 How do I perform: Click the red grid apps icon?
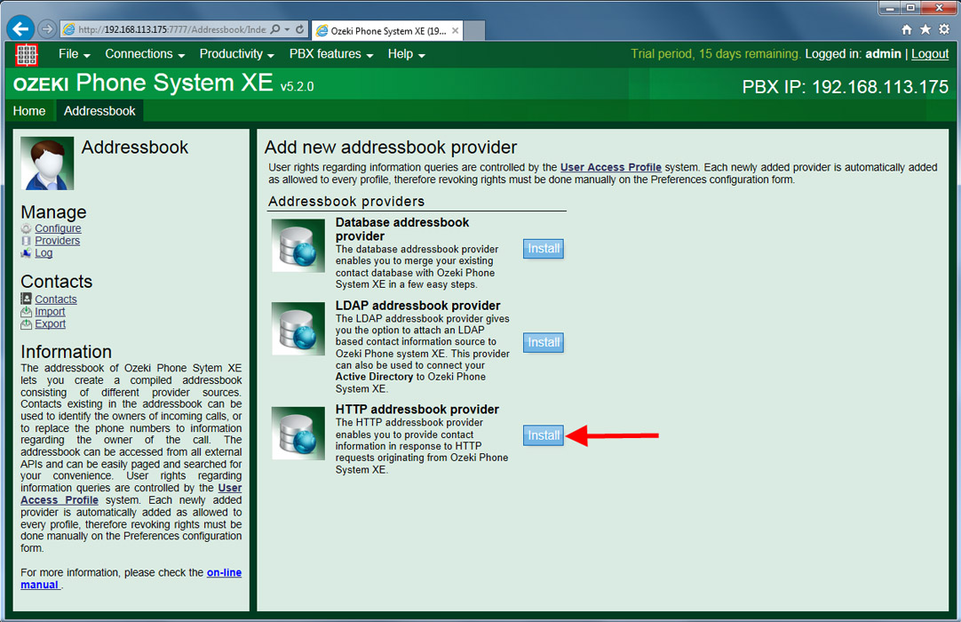(x=27, y=54)
